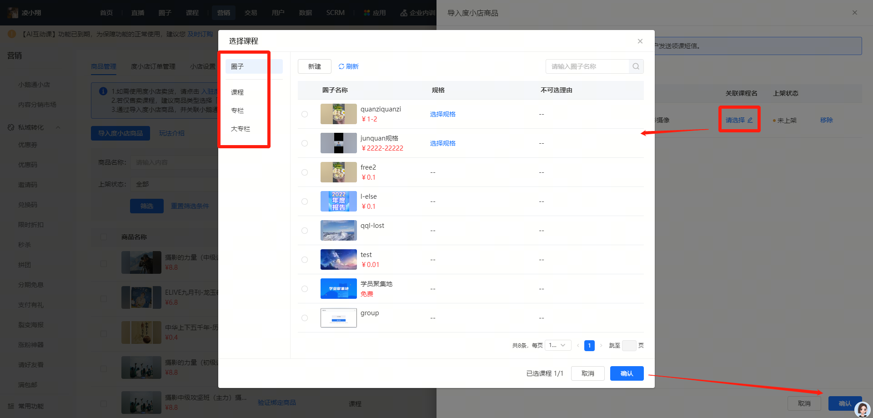Click 确认 at bottom of import panel
The image size is (873, 418).
(845, 403)
